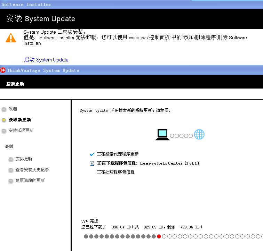
Task: Click the 825.09 KB total size value
Action: (153, 227)
